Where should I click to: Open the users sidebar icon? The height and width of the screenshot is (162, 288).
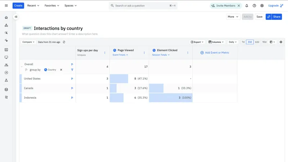(6, 65)
